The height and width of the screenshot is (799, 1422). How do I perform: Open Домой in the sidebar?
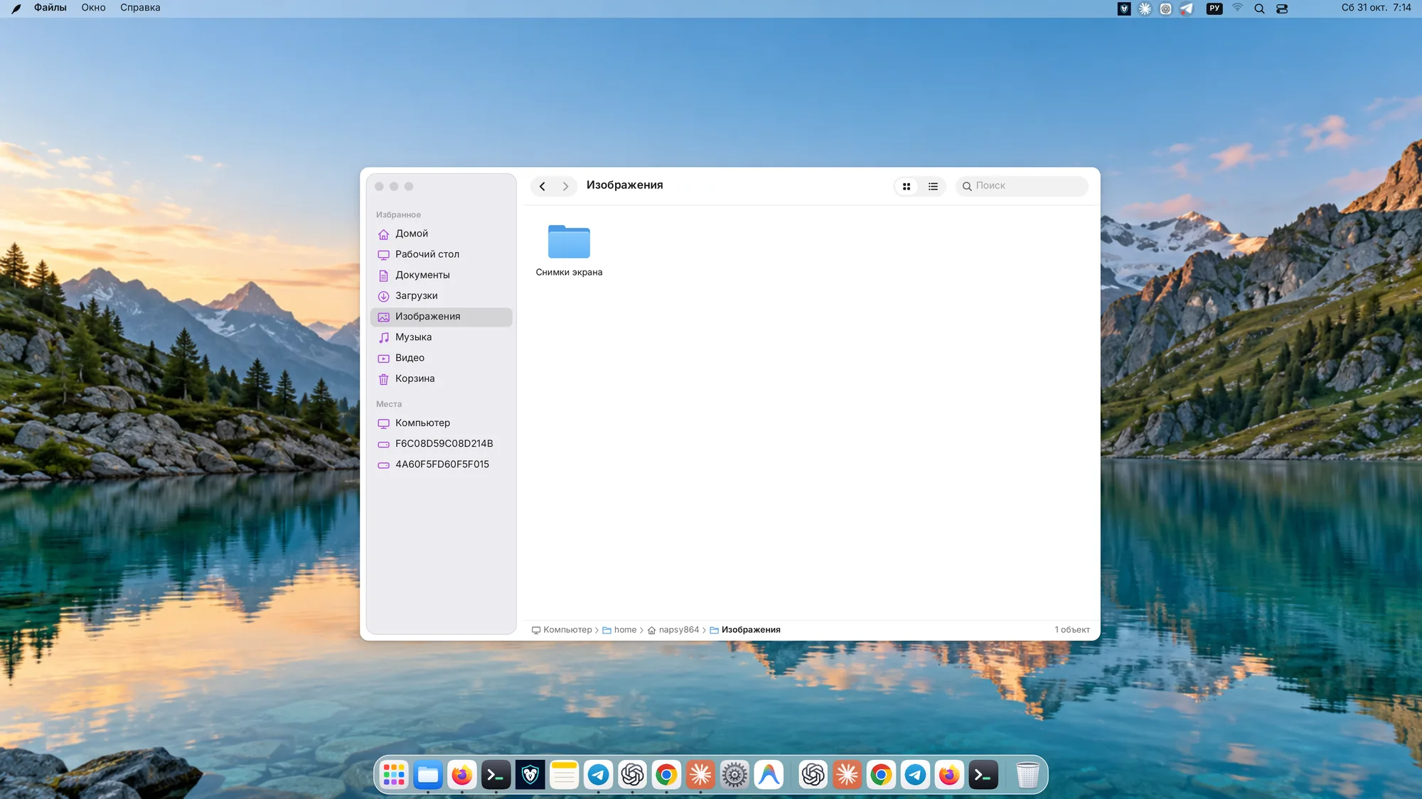(441, 234)
